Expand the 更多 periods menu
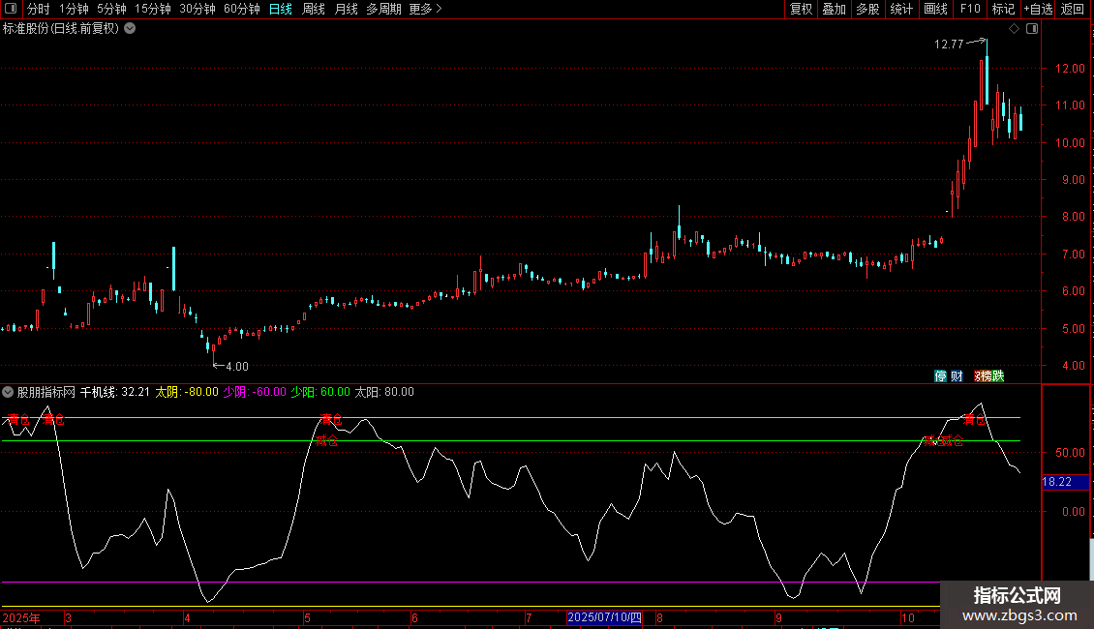 [x=425, y=9]
